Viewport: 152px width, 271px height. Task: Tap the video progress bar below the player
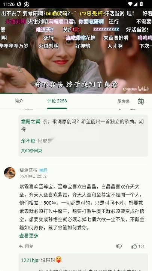click(76, 93)
